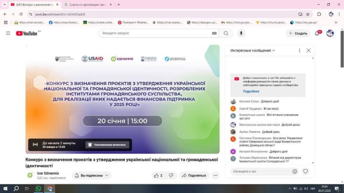The width and height of the screenshot is (344, 193).
Task: Close the Советы по организации tab
Action: pyautogui.click(x=111, y=5)
